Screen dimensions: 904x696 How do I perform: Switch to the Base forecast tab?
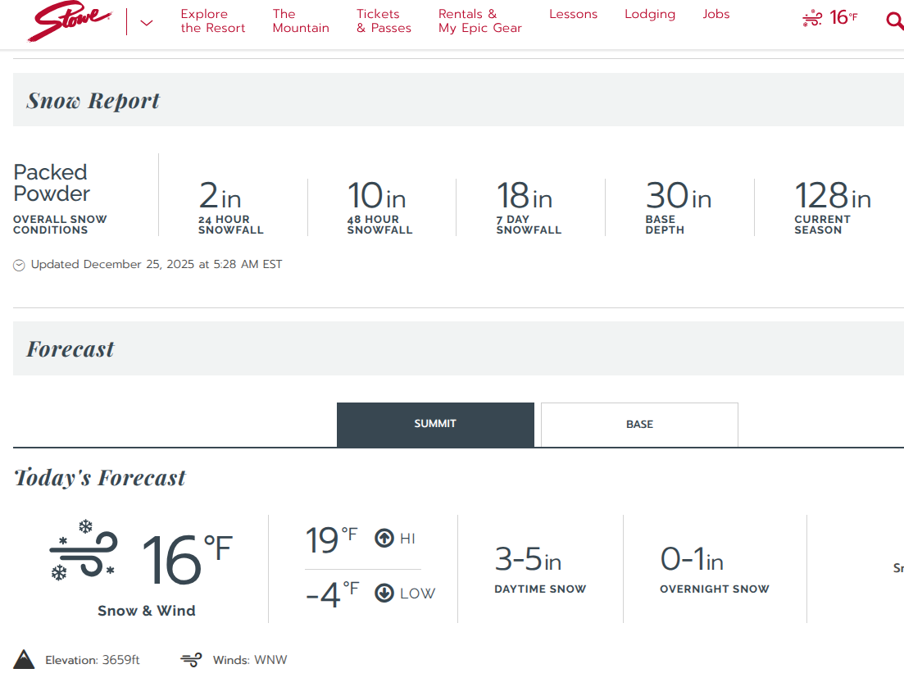coord(639,425)
